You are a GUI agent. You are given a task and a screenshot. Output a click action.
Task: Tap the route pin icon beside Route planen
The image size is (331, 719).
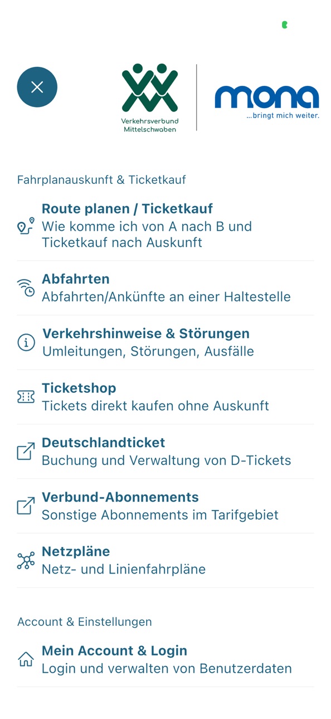pyautogui.click(x=26, y=226)
